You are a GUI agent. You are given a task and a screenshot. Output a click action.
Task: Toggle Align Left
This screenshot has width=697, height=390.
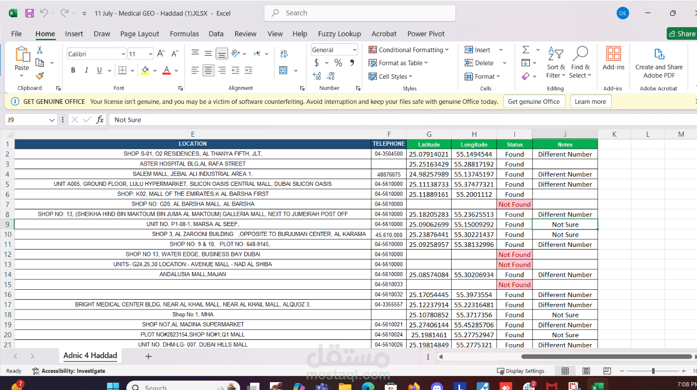click(x=195, y=70)
